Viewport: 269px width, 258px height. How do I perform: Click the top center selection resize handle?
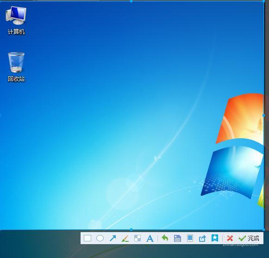(x=131, y=1)
